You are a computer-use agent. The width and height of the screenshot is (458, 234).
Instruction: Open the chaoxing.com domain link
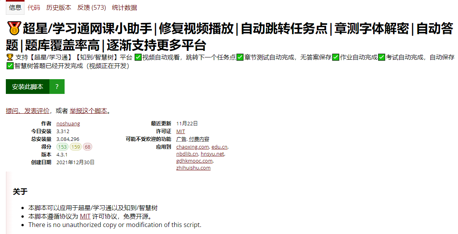192,147
